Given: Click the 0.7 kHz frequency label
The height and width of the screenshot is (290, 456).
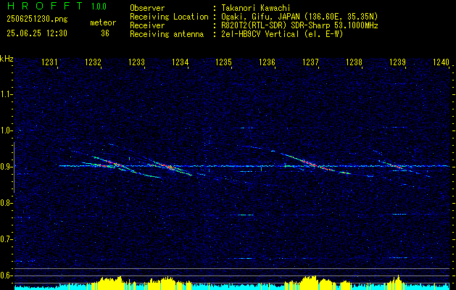Looking at the screenshot, I should (6, 239).
